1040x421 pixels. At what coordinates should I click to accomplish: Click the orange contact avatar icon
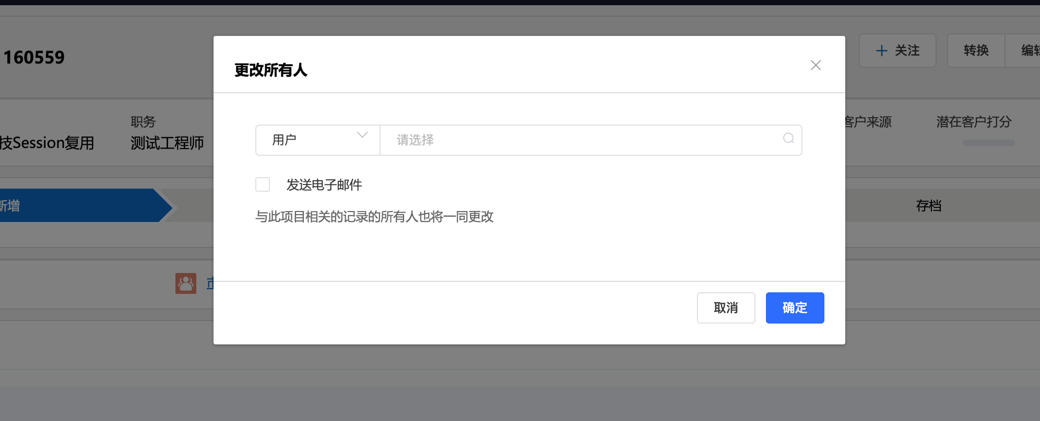[x=186, y=283]
